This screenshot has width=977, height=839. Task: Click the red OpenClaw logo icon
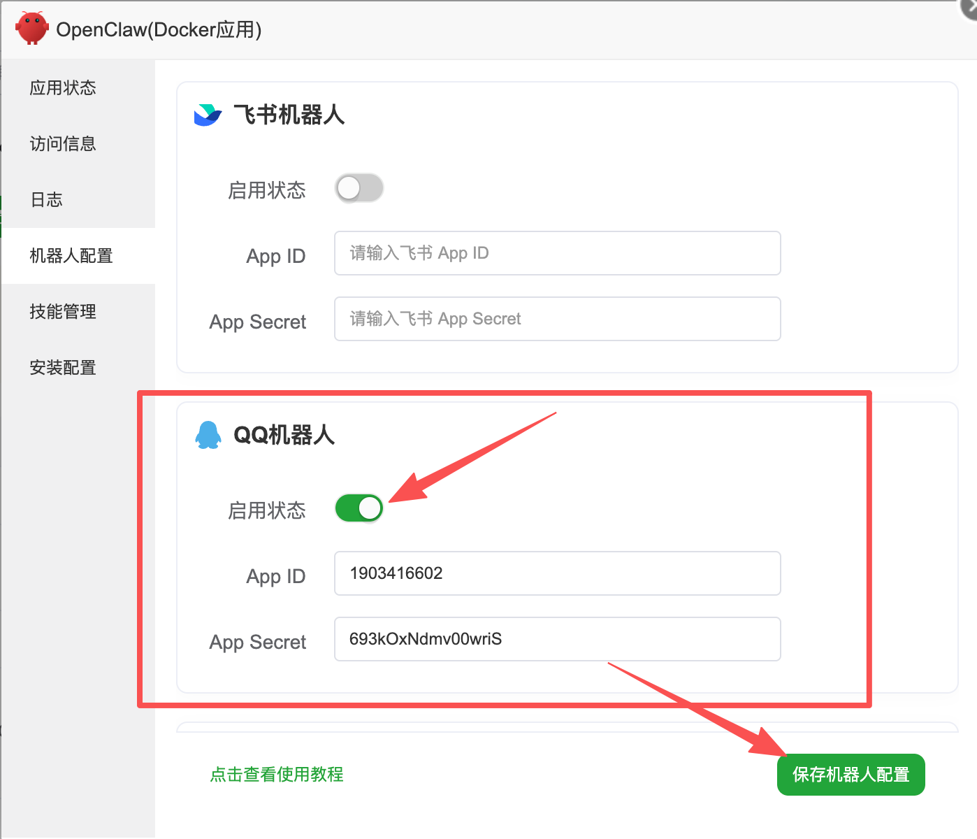(31, 29)
